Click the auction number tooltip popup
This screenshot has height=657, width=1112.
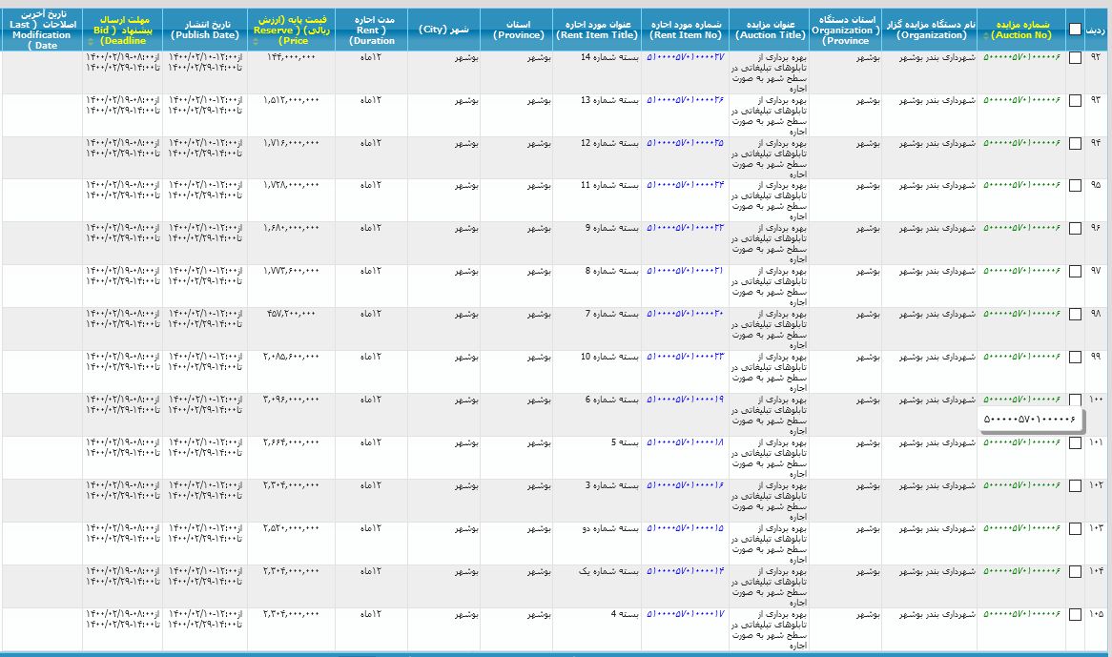[1030, 419]
